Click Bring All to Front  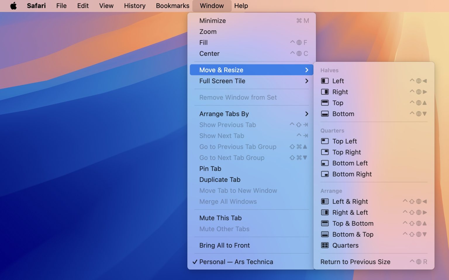pos(224,246)
